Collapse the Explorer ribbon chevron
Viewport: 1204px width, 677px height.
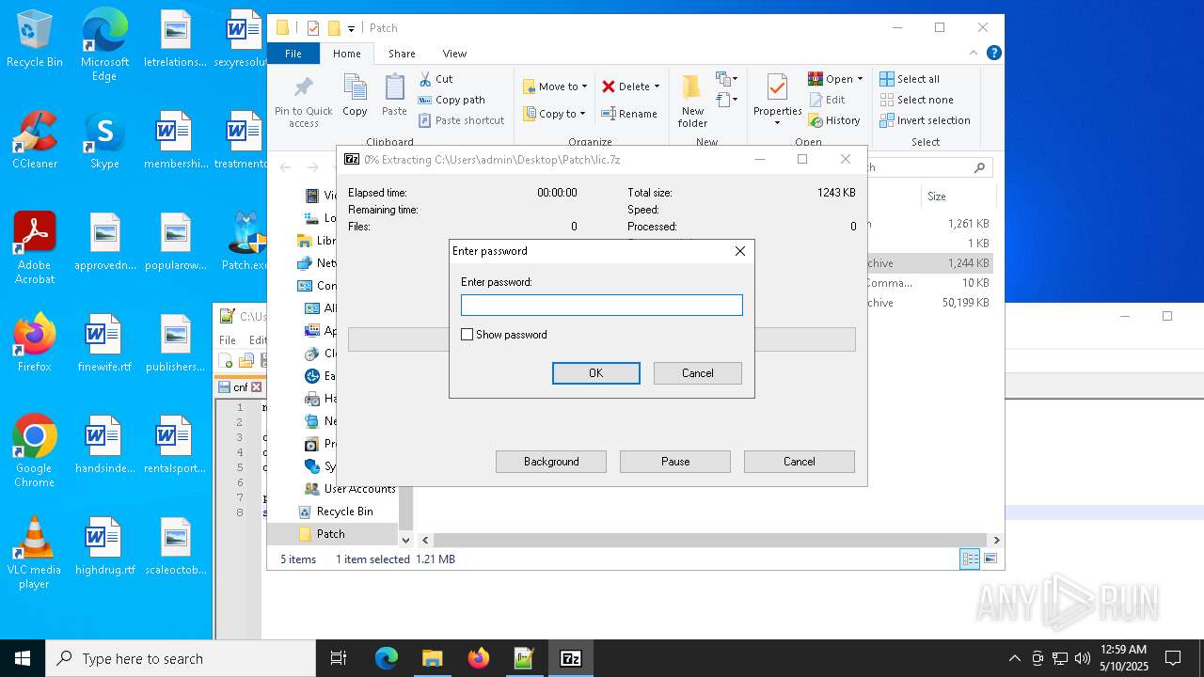[974, 54]
